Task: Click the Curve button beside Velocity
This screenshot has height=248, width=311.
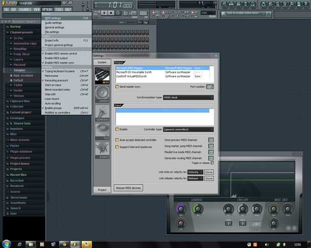Action: (x=209, y=172)
